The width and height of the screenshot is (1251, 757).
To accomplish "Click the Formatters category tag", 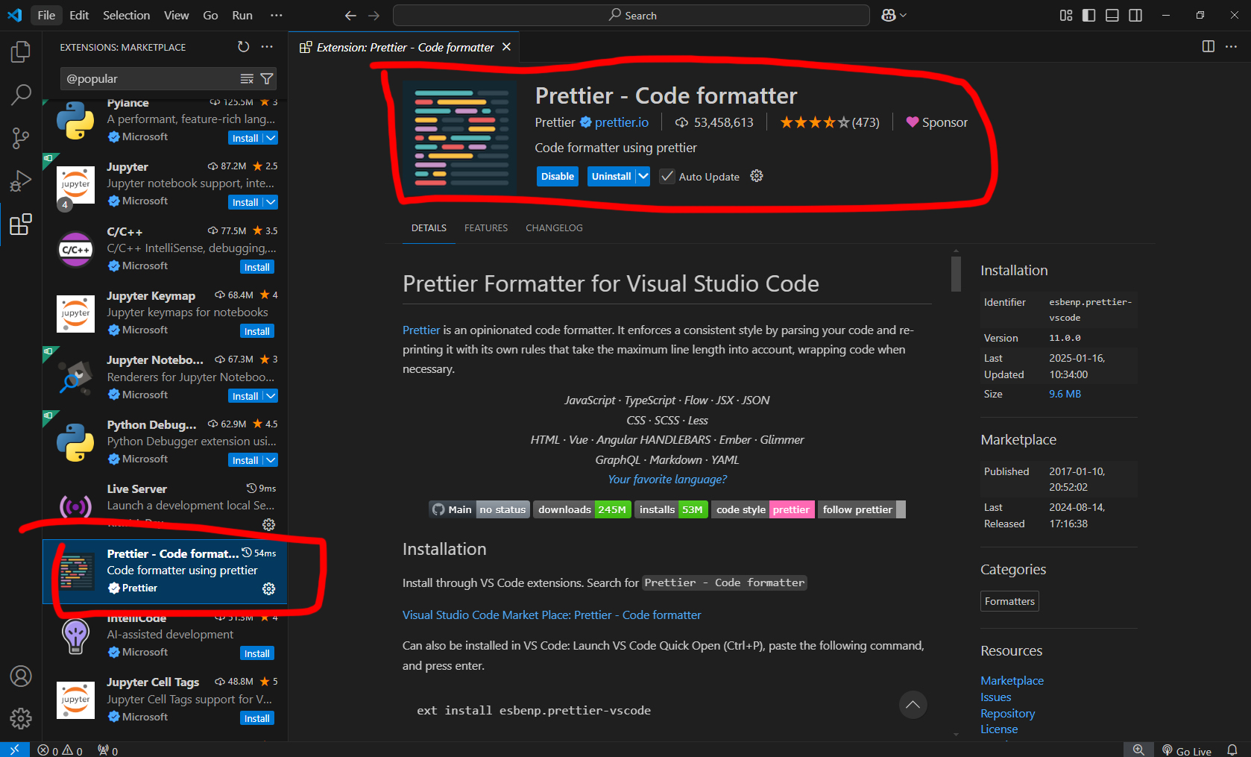I will coord(1009,601).
